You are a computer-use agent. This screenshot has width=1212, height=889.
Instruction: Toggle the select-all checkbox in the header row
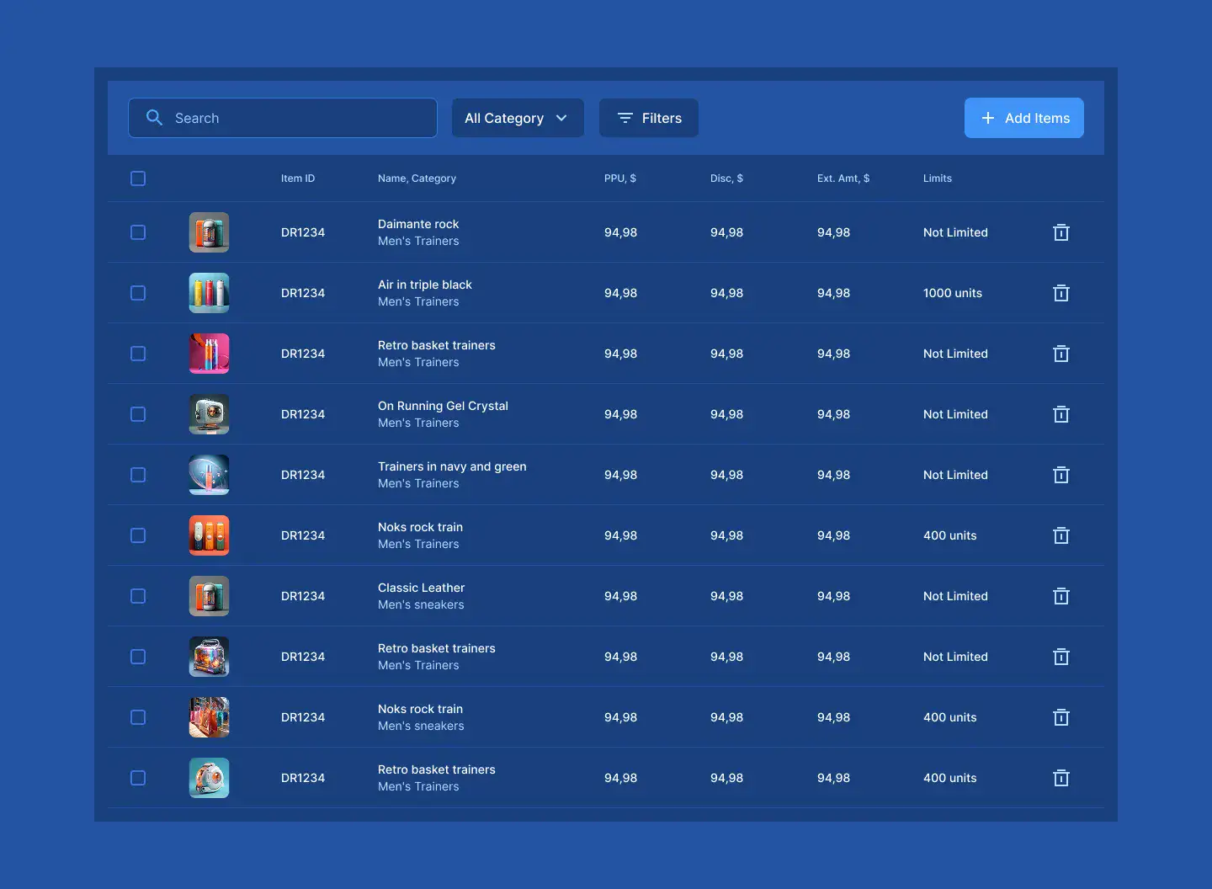138,178
